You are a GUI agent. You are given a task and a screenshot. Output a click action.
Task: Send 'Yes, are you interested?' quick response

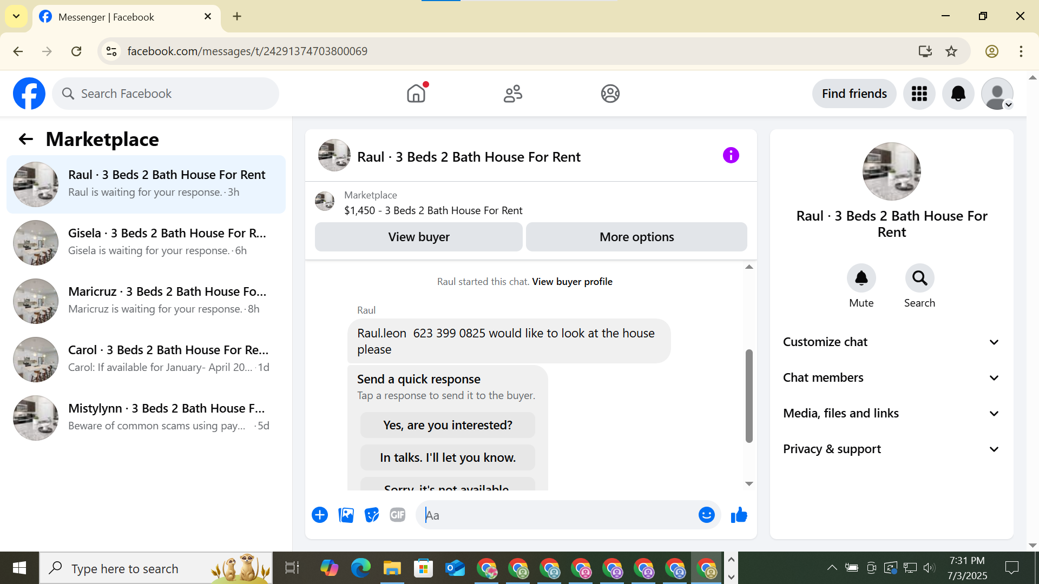pyautogui.click(x=448, y=426)
